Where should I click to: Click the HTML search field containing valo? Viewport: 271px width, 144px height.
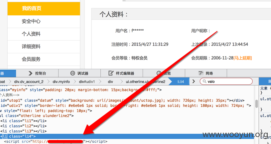click(226, 81)
